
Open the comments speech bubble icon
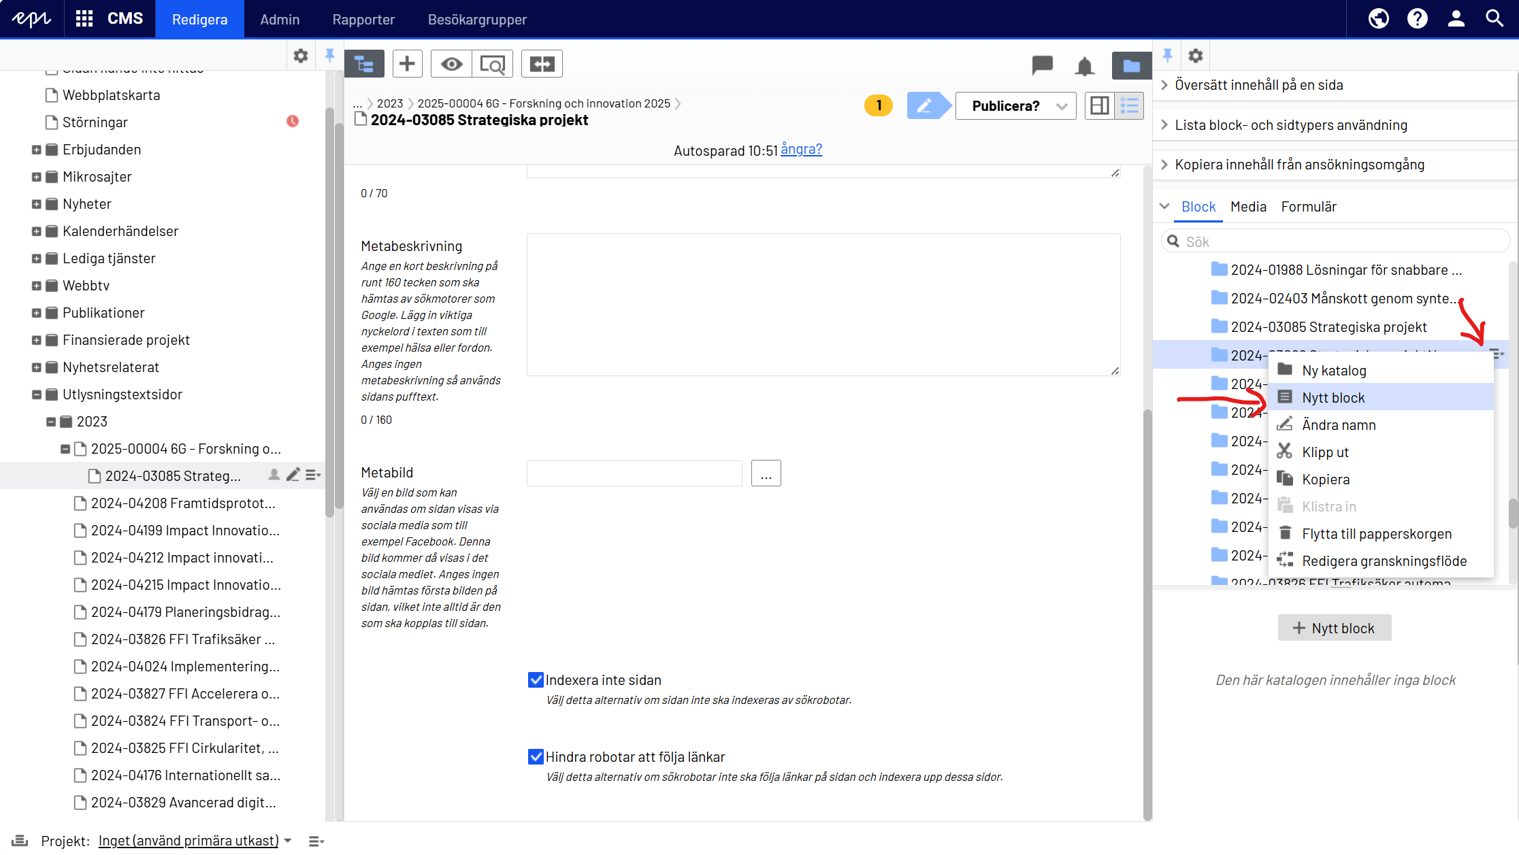(x=1042, y=65)
